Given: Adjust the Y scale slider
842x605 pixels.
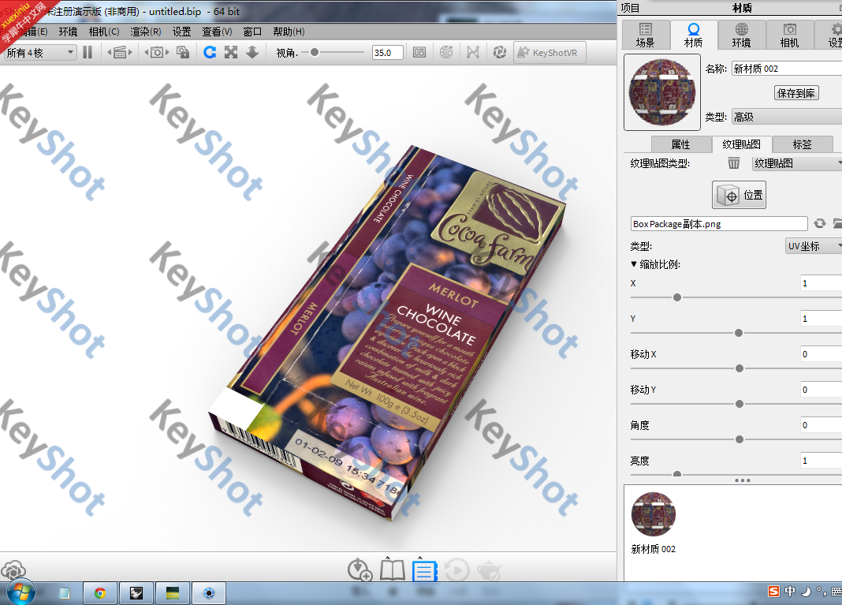Looking at the screenshot, I should pos(739,333).
